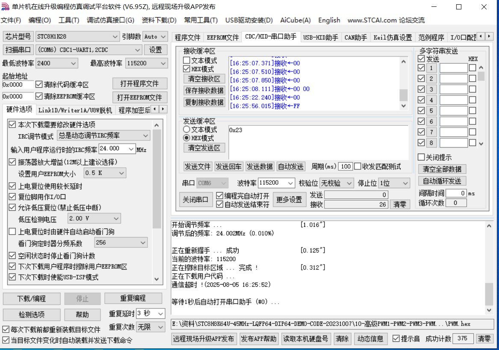
Task: Click hardware options scrollbar thumb
Action: pyautogui.click(x=156, y=179)
